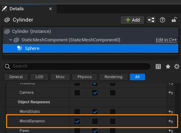Click the WorldStatic label
Viewport: 181px width, 133px height.
30,111
